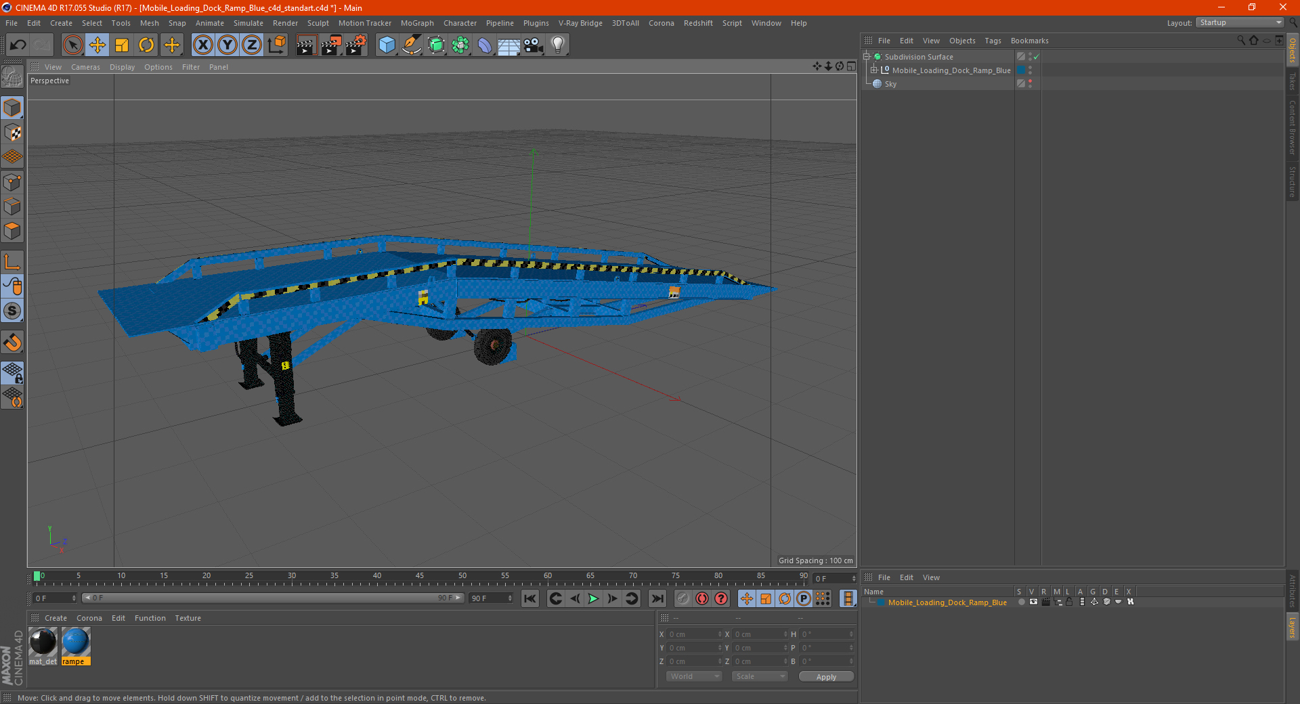Click the Camera object icon
Viewport: 1300px width, 704px height.
[x=534, y=45]
